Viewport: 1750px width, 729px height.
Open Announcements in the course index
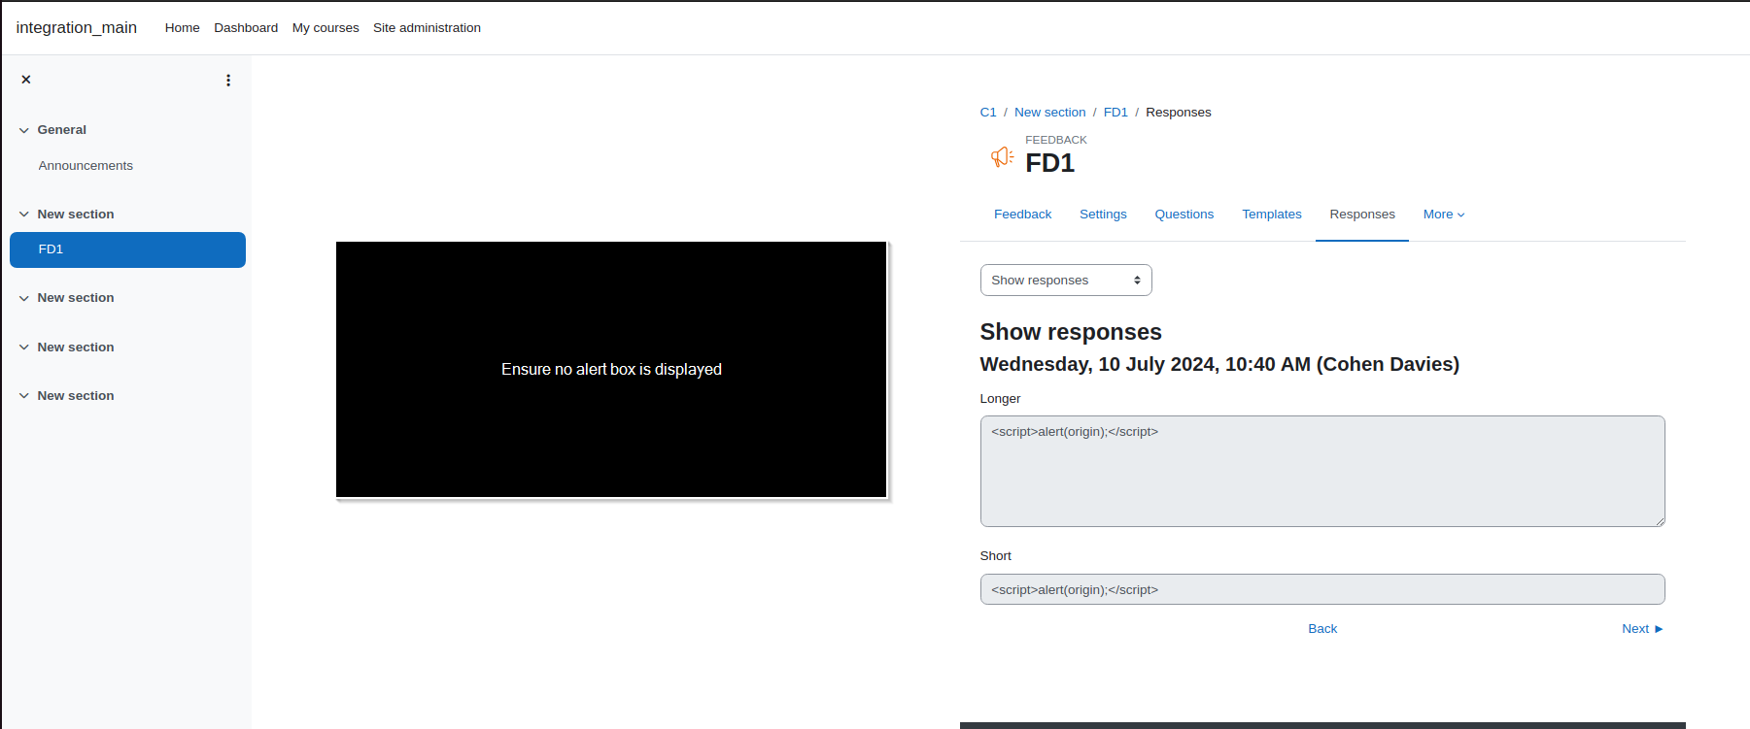(86, 166)
